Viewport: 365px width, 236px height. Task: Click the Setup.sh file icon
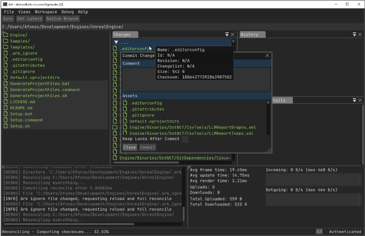click(6, 126)
